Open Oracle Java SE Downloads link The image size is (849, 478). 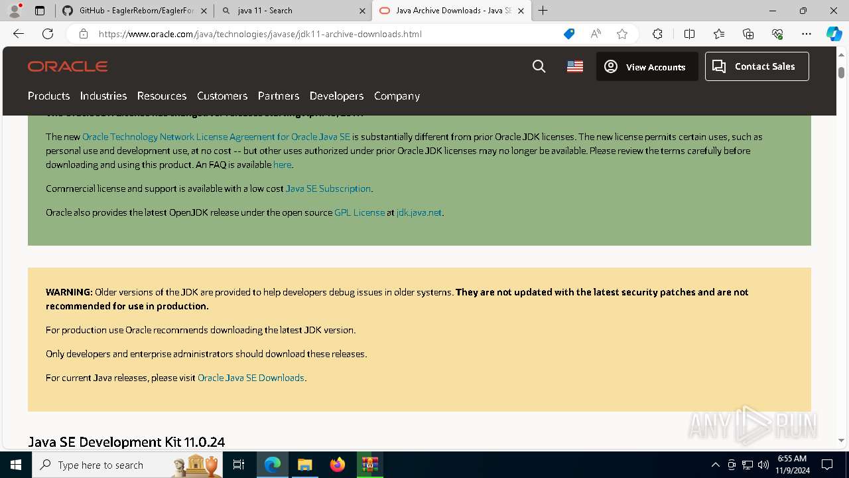point(251,378)
